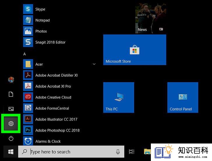Click the 'Photos' label text
This screenshot has width=212, height=161.
click(41, 31)
